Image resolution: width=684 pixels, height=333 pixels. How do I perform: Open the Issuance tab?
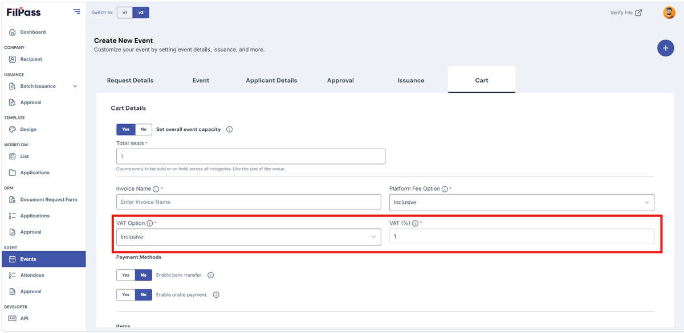click(411, 80)
